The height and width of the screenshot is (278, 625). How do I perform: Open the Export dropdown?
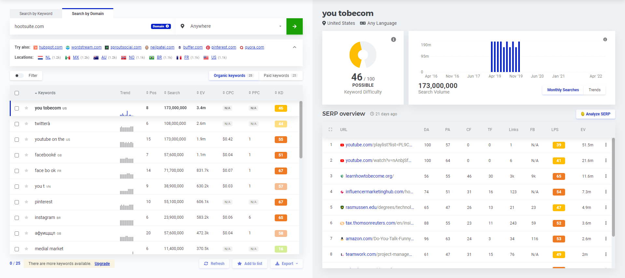click(x=287, y=264)
